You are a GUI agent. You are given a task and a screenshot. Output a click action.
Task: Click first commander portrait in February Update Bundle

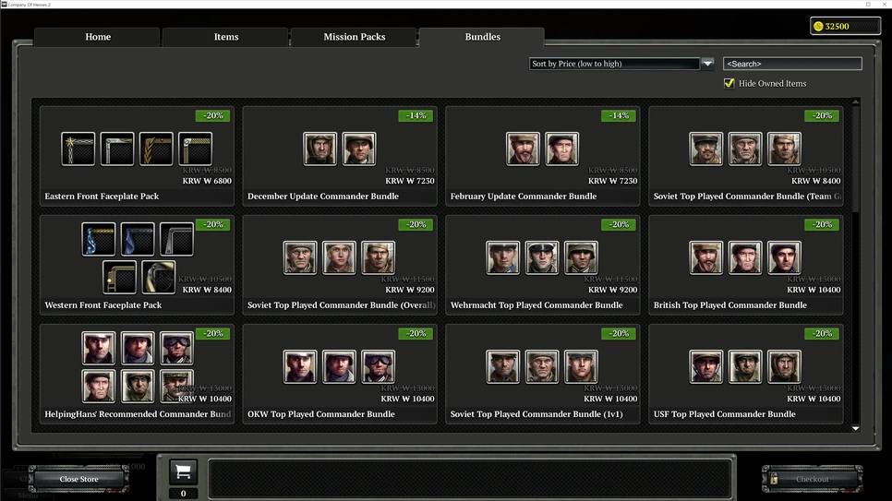(x=523, y=149)
